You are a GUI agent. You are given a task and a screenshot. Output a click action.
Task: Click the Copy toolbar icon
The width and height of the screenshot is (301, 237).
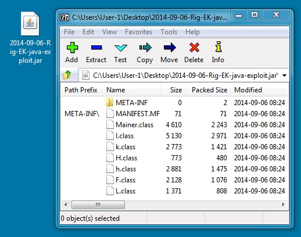(145, 48)
